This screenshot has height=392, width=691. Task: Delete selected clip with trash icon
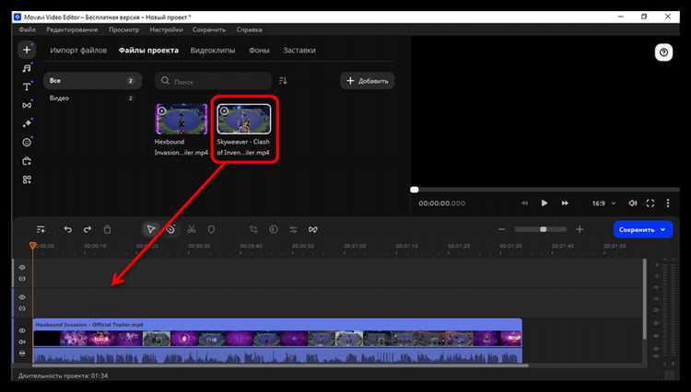108,229
